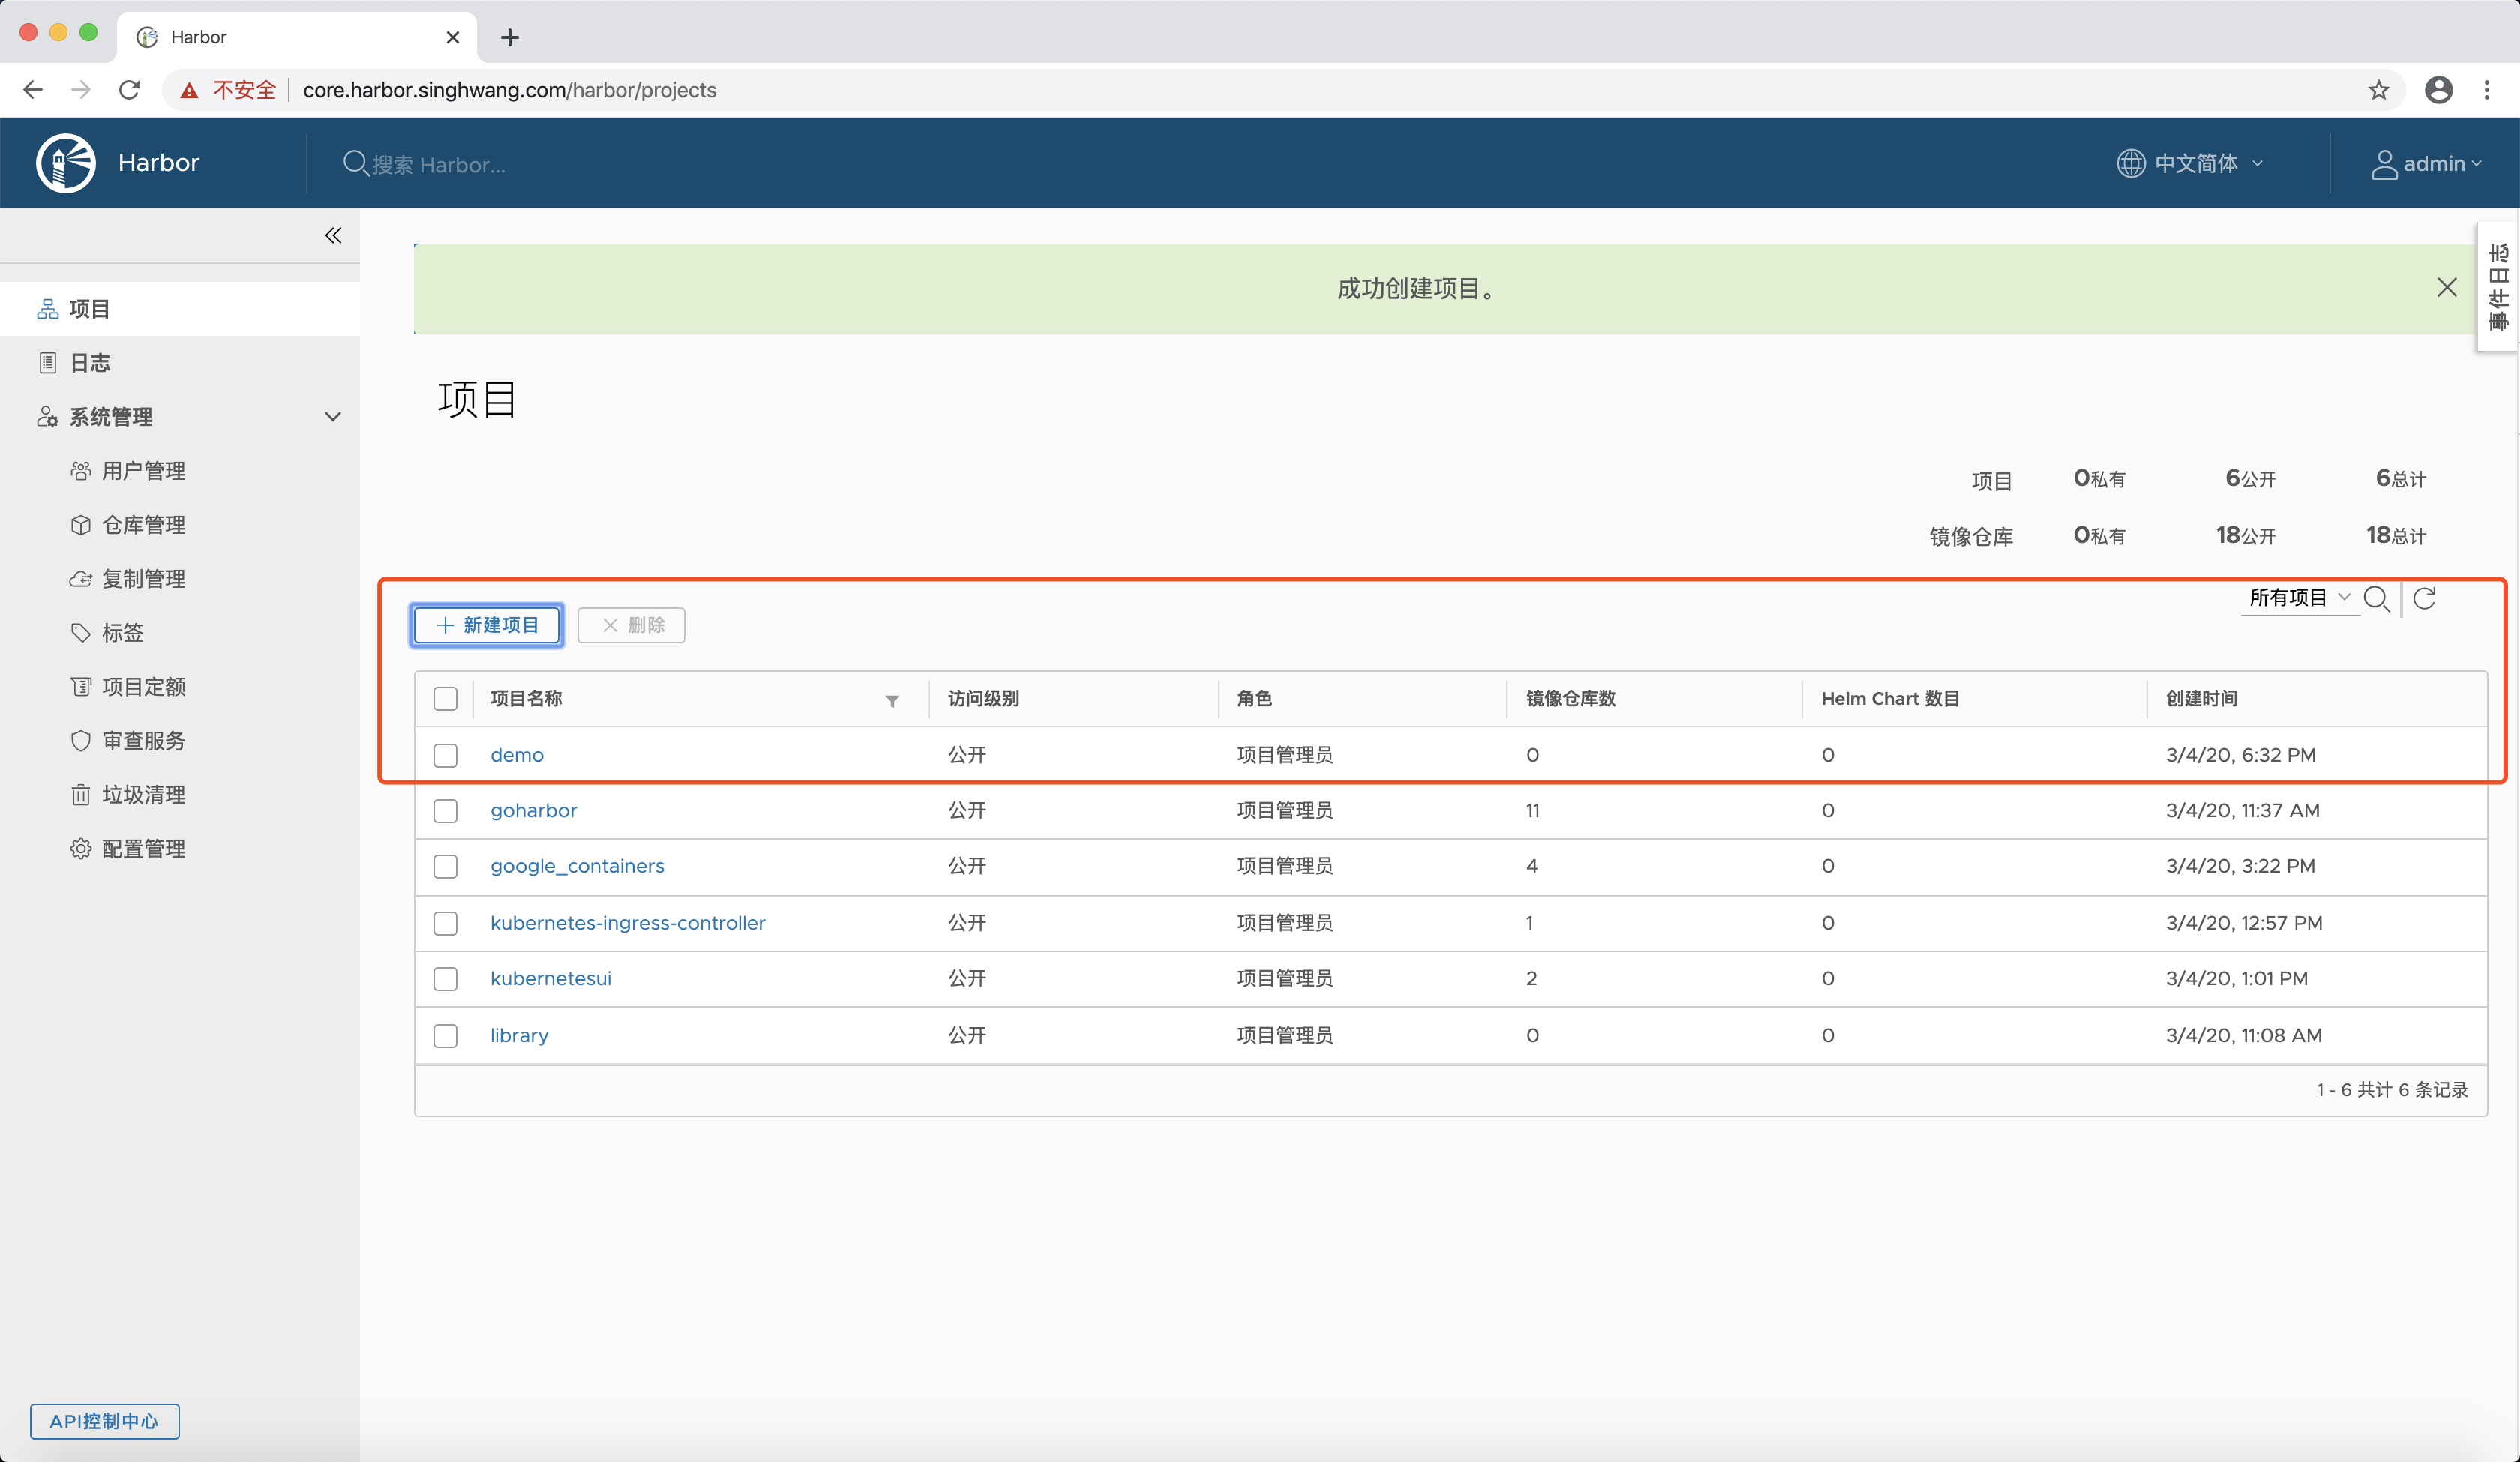Reload the browser page
Screen dimensions: 2520x1462
click(x=129, y=90)
